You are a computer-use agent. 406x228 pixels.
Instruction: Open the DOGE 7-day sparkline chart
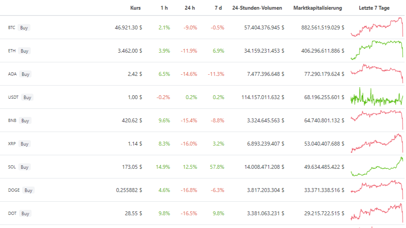[x=377, y=190]
